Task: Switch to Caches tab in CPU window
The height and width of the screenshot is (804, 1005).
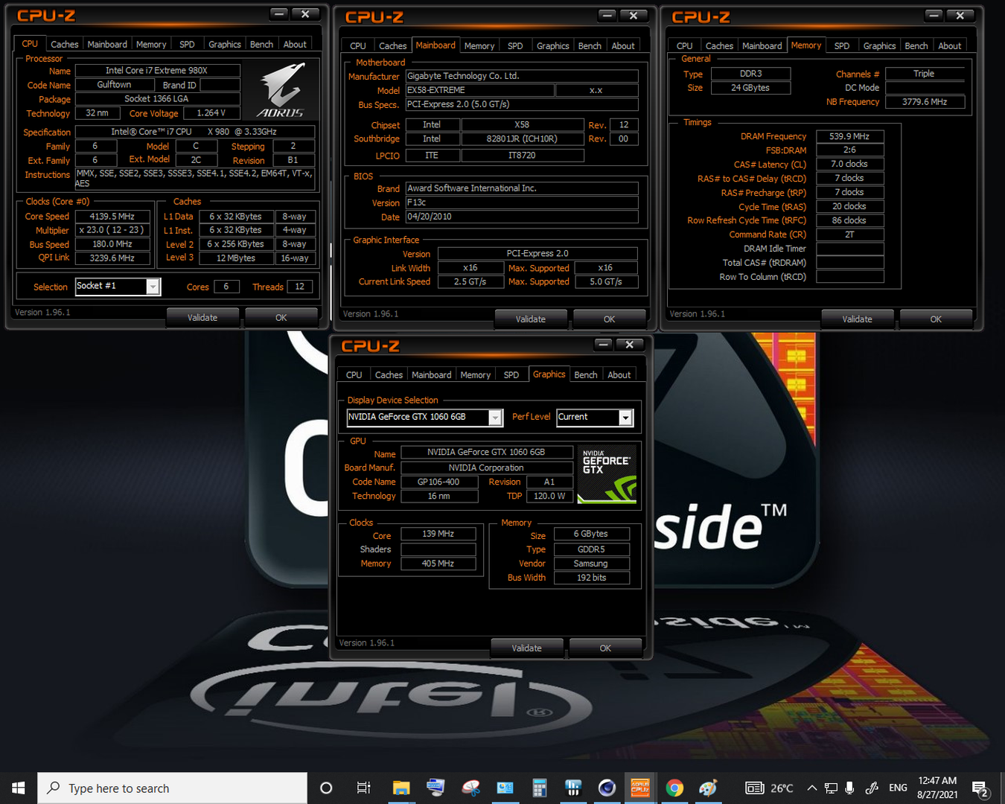Action: point(64,44)
